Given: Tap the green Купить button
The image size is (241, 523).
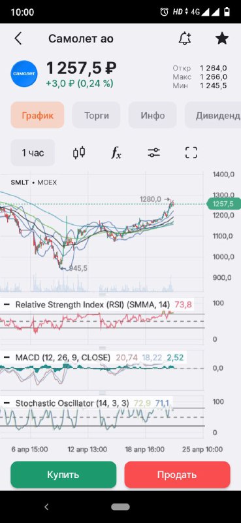Looking at the screenshot, I should click(63, 475).
